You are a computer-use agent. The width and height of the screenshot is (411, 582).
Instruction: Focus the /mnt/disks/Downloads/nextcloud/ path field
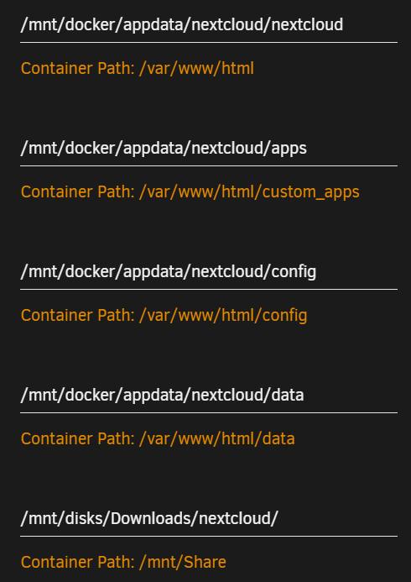pos(209,519)
